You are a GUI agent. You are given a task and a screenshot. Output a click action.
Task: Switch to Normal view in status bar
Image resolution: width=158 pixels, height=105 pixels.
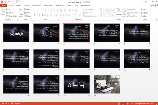click(119, 103)
